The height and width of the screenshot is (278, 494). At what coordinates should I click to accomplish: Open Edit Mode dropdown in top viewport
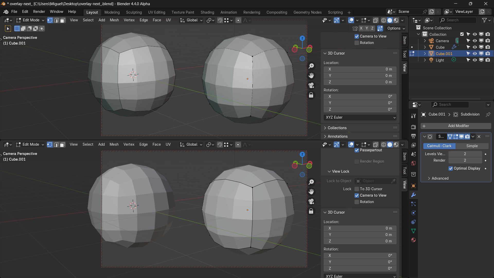coord(30,20)
